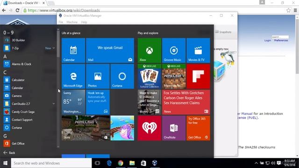The height and width of the screenshot is (168, 299).
Task: Click the Start menu app list scrollbar
Action: pos(58,43)
